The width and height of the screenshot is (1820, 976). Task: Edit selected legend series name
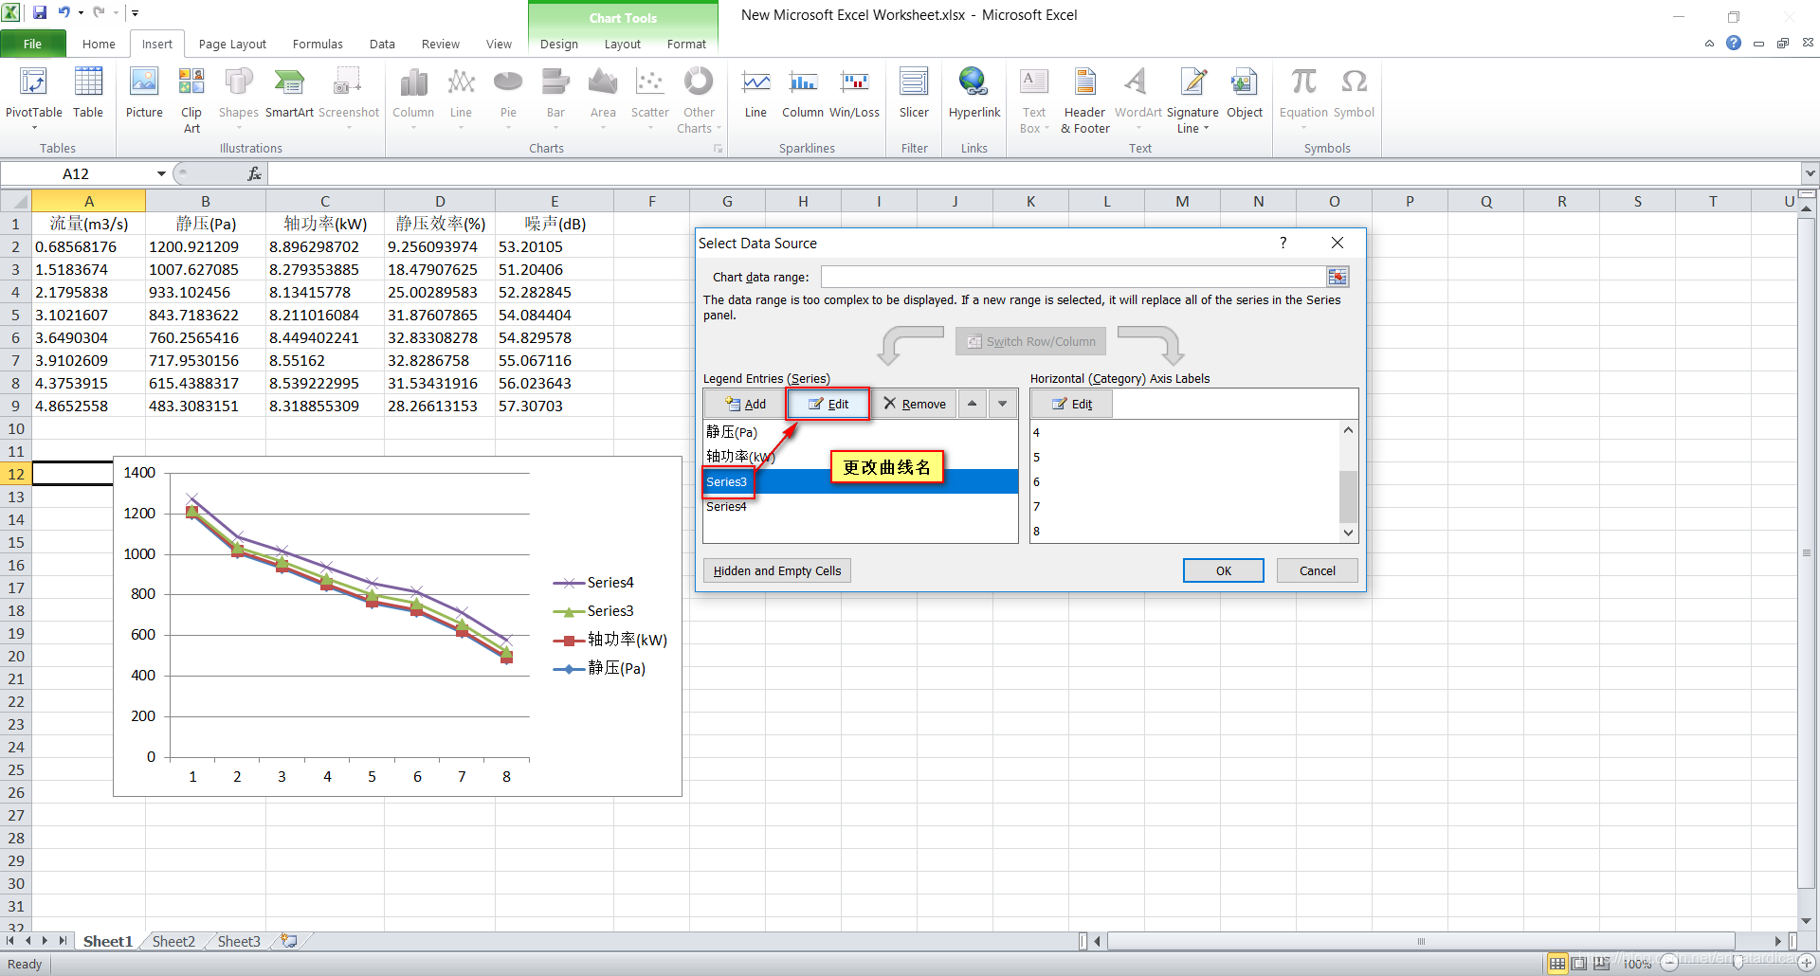point(828,404)
